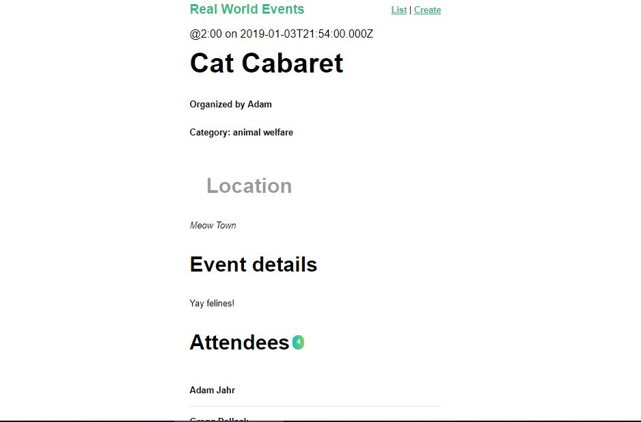Click attendee name Adam Jahr

click(212, 390)
